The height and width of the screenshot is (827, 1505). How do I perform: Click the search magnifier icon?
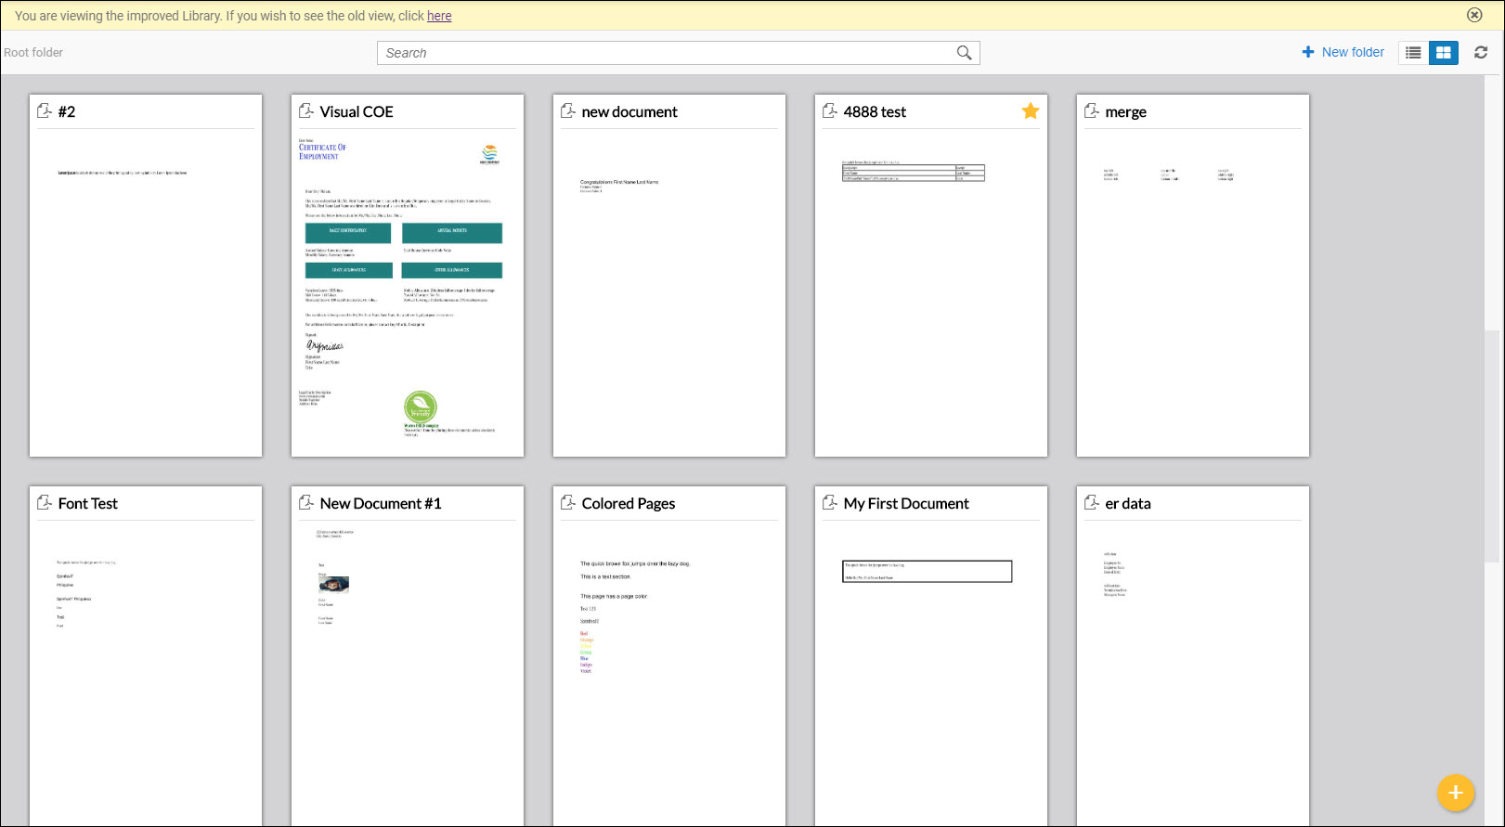964,53
